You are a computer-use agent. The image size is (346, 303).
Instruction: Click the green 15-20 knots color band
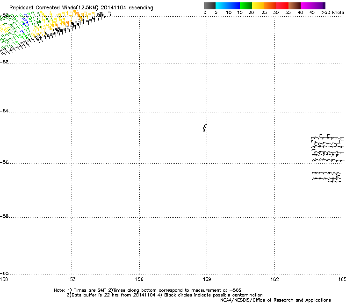click(x=246, y=6)
